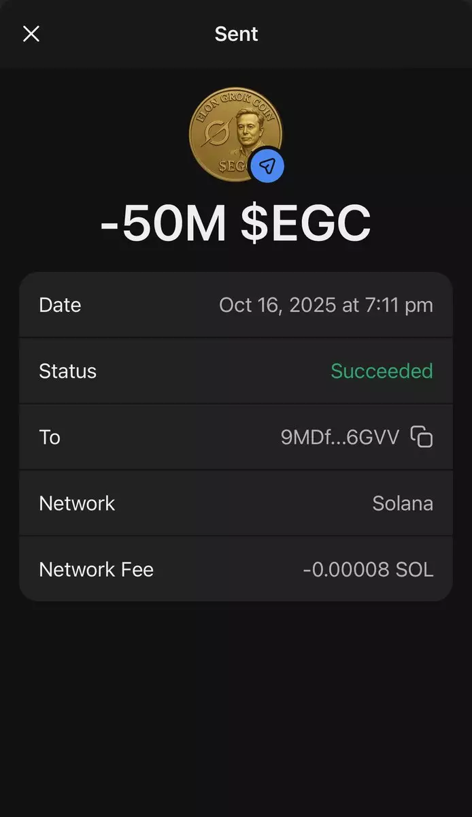Click the -0.00008 SOL fee value

pyautogui.click(x=368, y=569)
